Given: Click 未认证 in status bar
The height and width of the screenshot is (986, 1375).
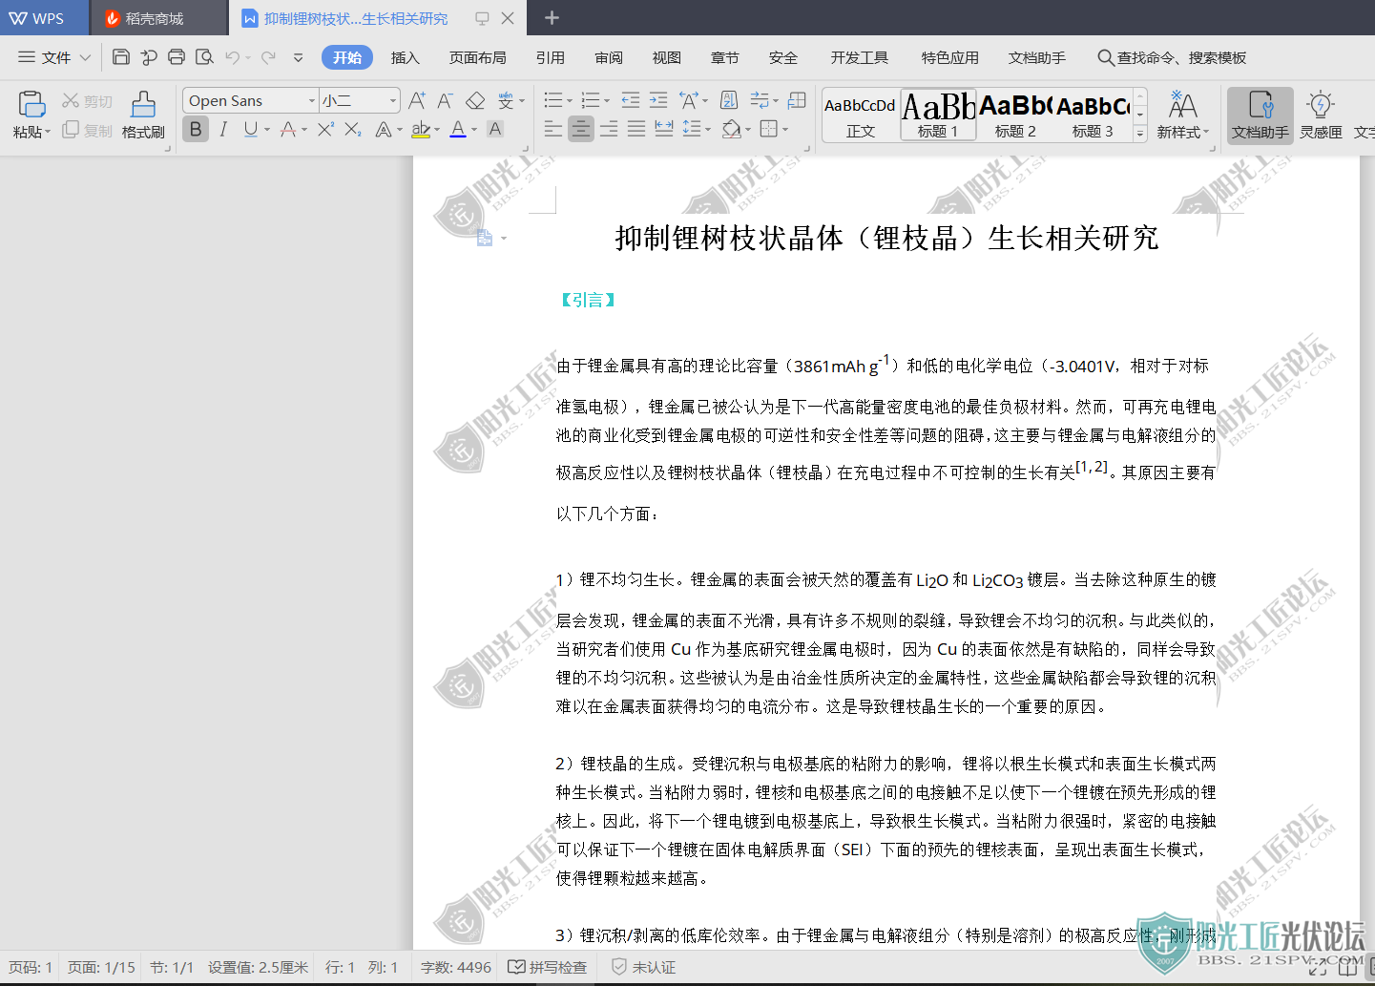Looking at the screenshot, I should (643, 967).
